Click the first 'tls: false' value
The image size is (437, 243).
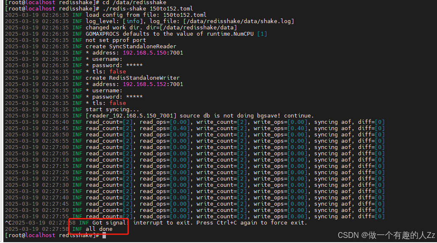point(109,71)
